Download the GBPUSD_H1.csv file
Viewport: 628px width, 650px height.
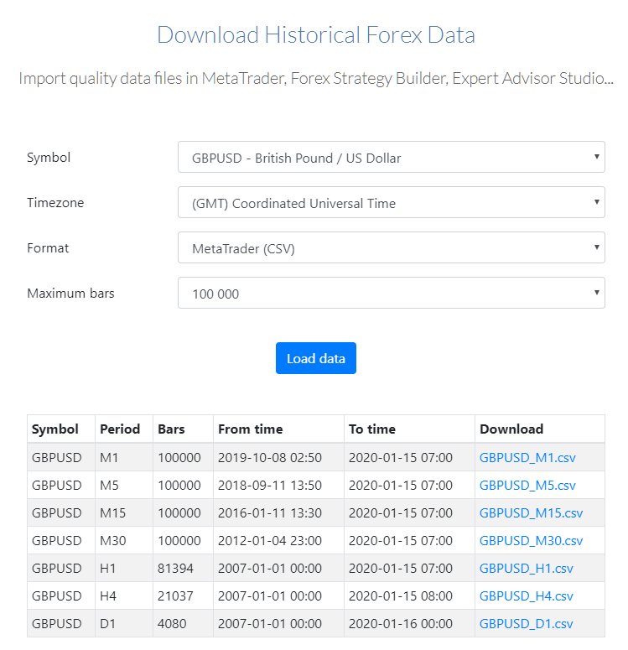point(526,569)
